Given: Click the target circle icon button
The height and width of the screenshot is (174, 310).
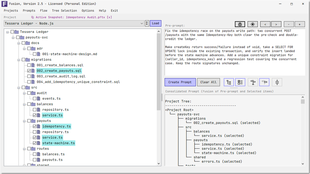Looking at the screenshot, I should pyautogui.click(x=253, y=24).
